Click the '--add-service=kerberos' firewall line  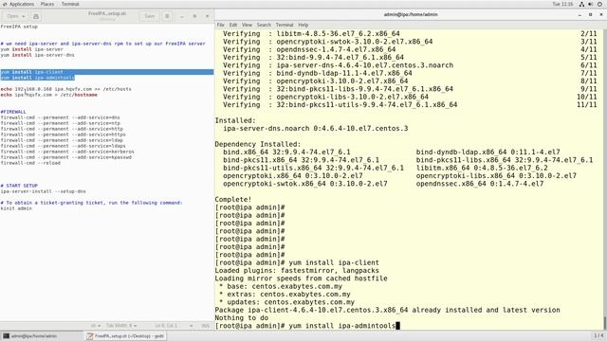67,152
